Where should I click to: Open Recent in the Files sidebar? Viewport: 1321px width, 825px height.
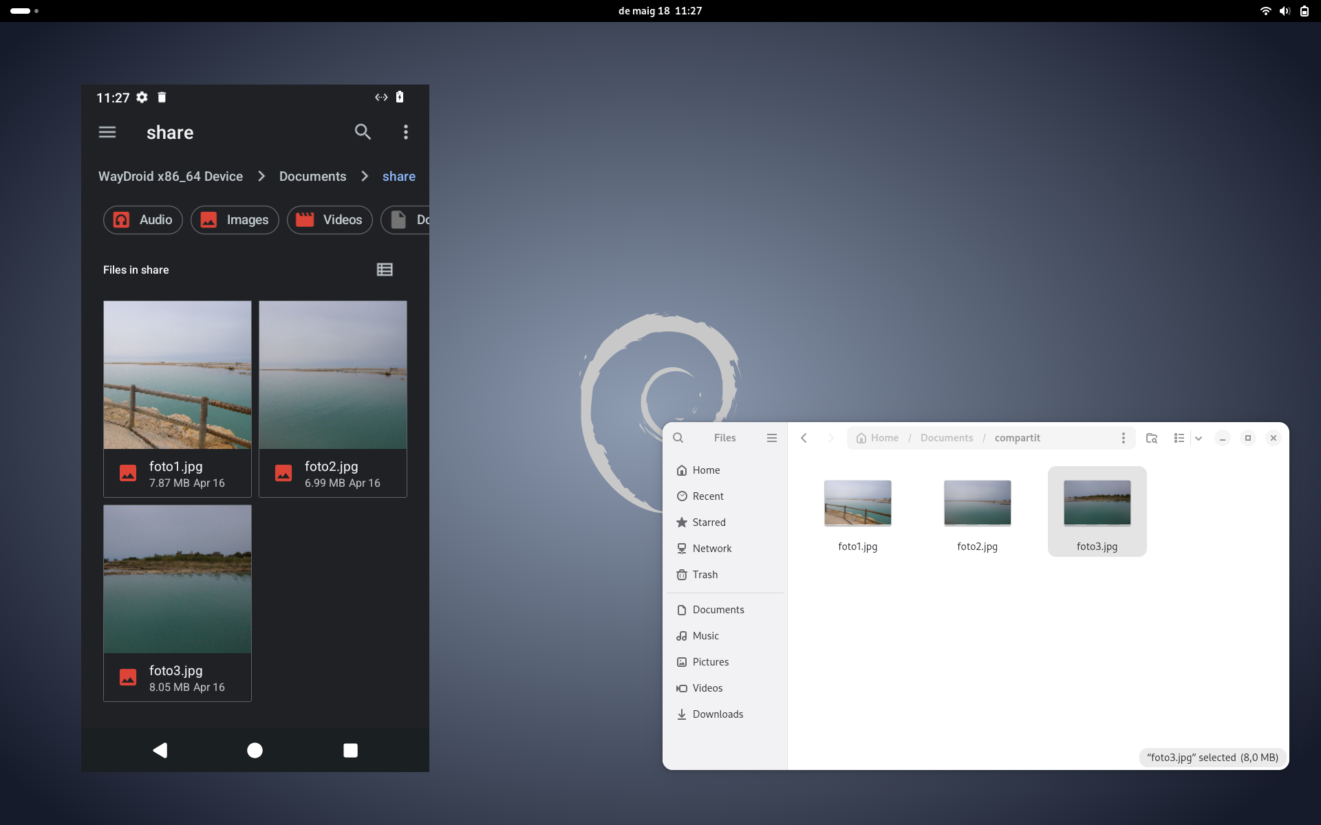725,496
